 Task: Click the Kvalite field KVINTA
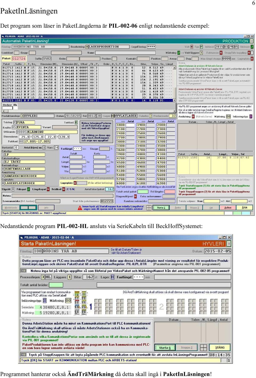29,127
